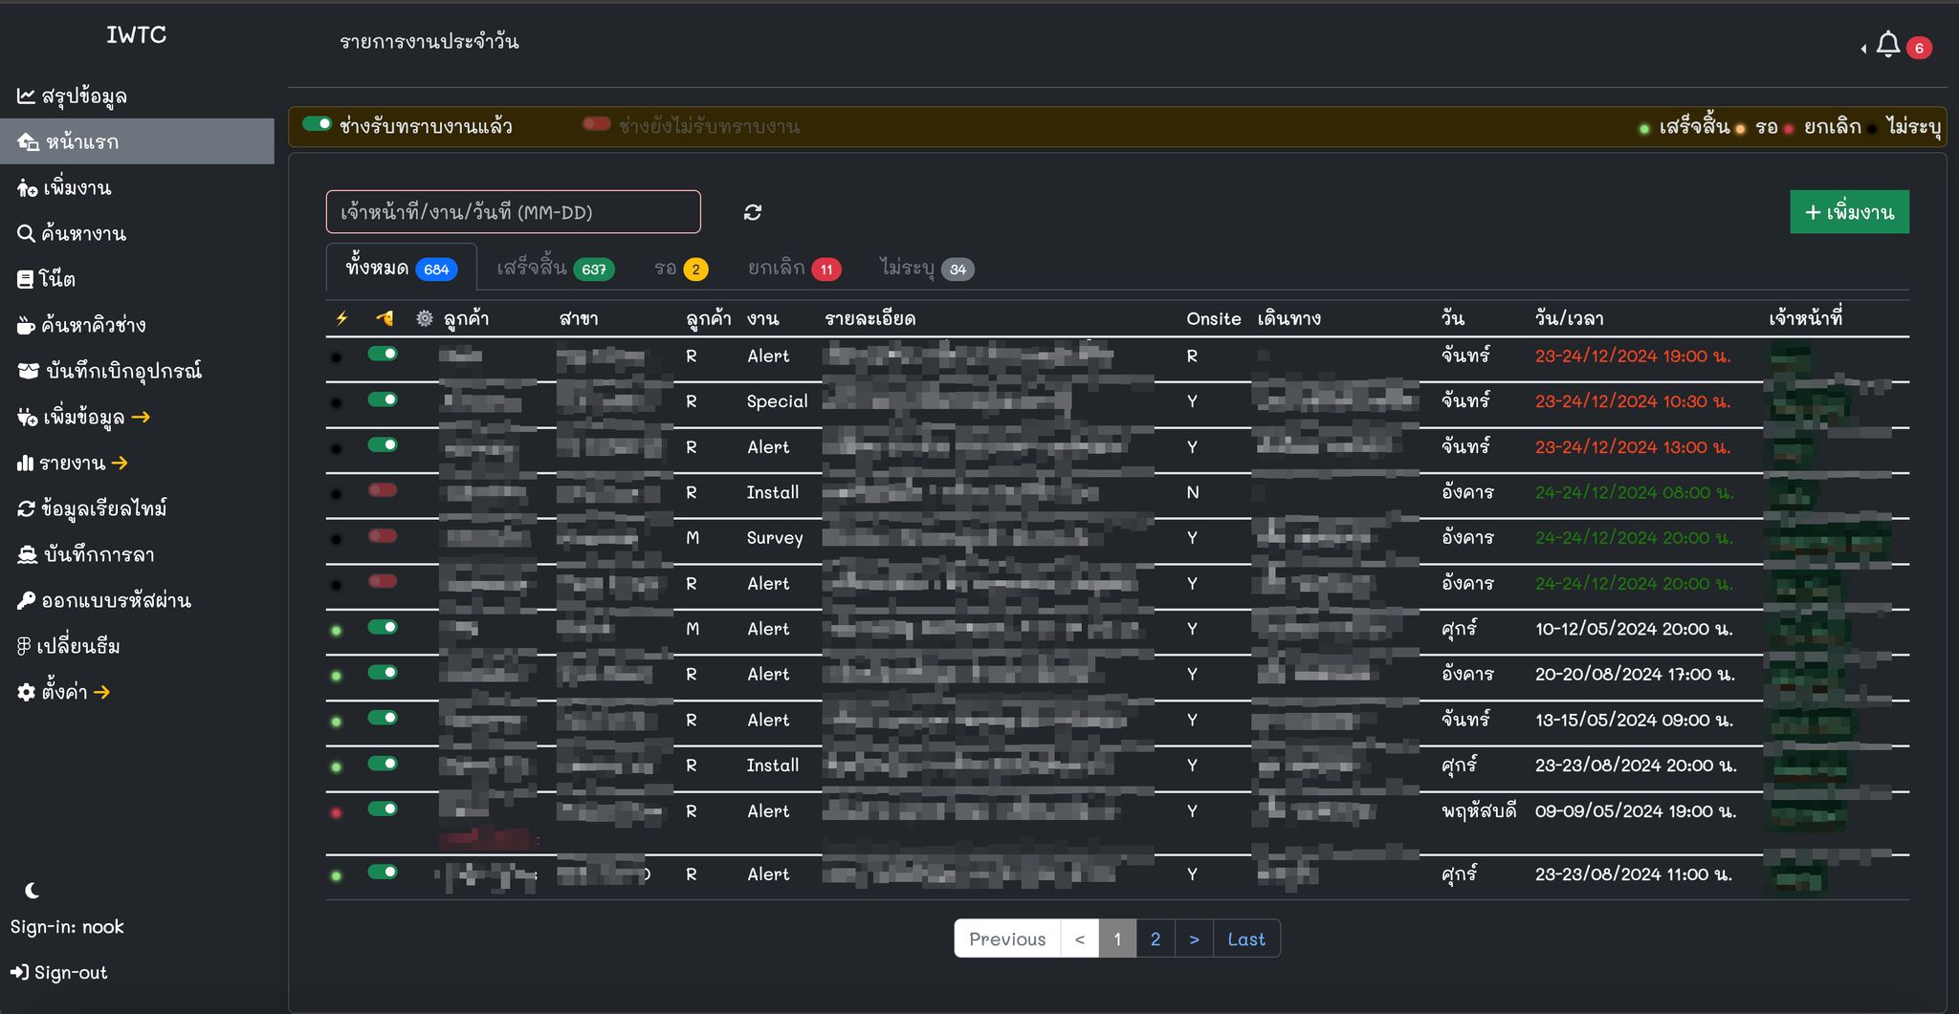
Task: Click the red status dot in Thursday row
Action: (336, 813)
